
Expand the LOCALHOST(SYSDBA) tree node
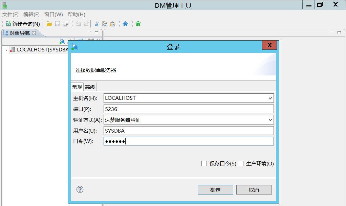coord(6,50)
